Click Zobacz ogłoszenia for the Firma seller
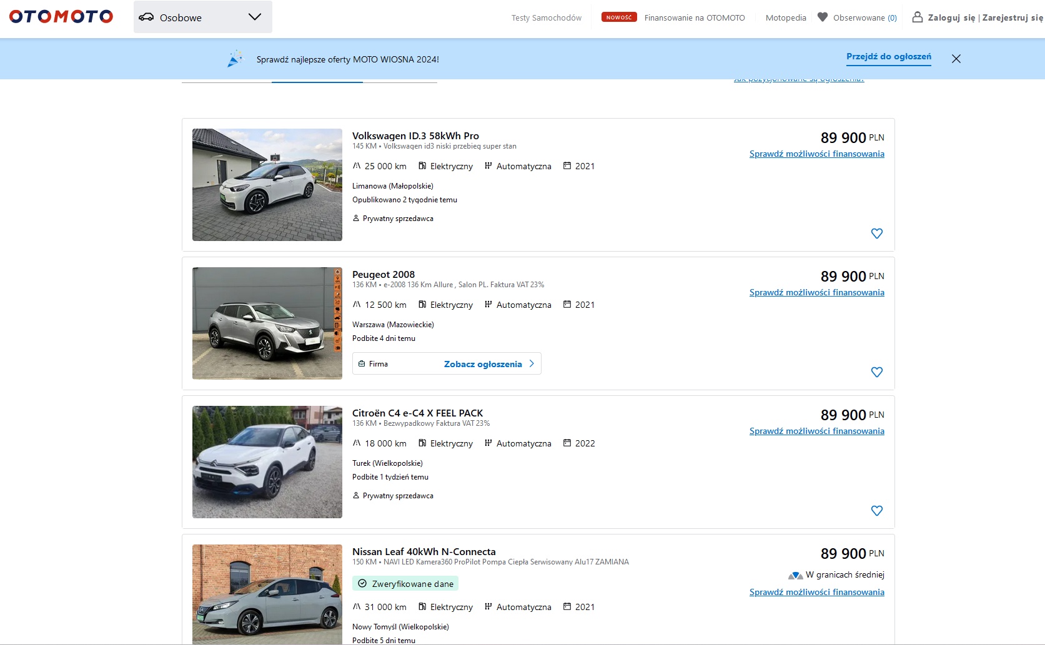This screenshot has height=645, width=1045. 483,364
